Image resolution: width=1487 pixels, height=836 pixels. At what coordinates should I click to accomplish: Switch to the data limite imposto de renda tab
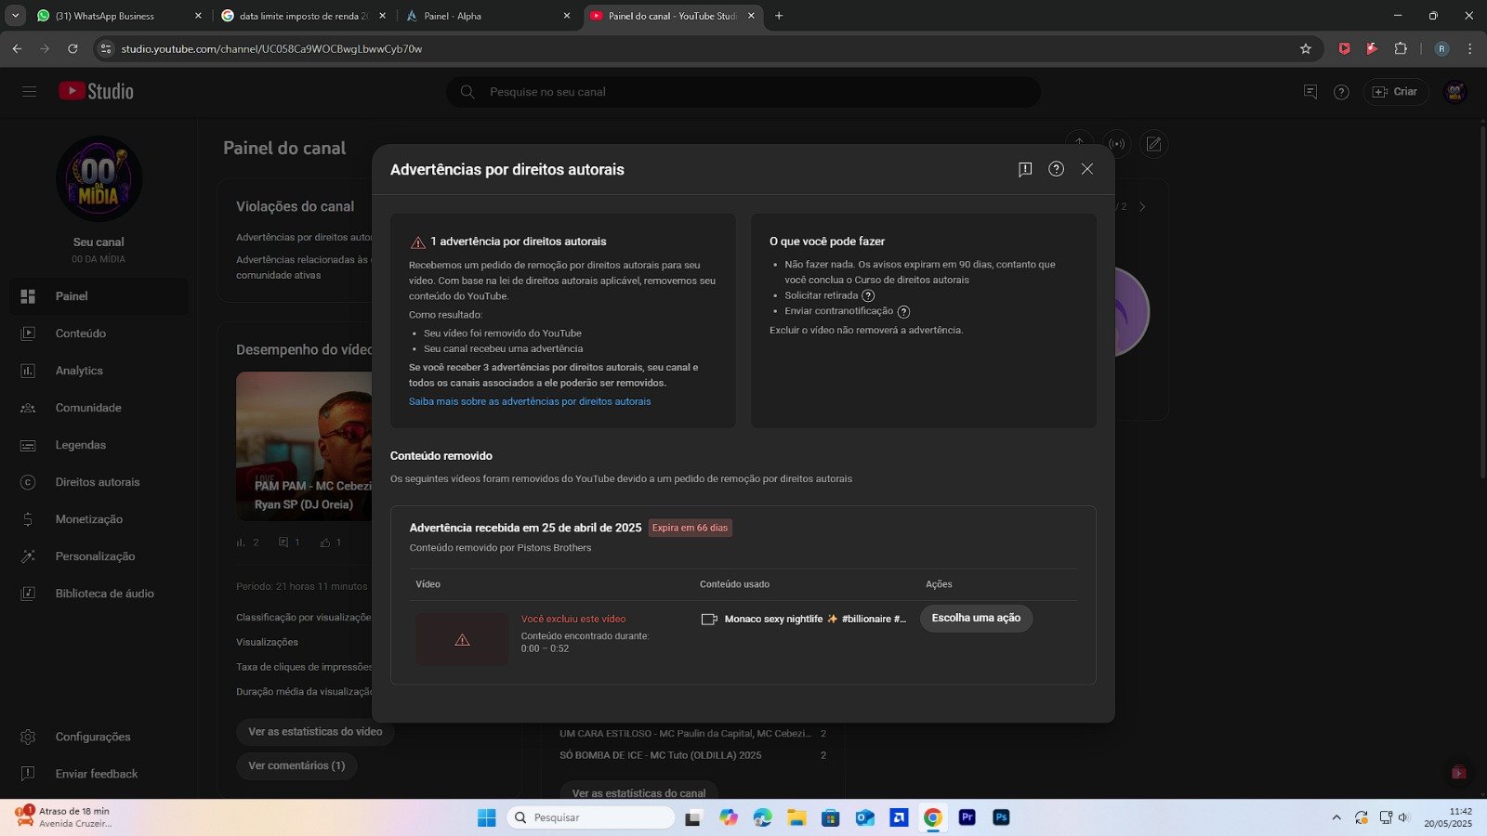tap(304, 16)
